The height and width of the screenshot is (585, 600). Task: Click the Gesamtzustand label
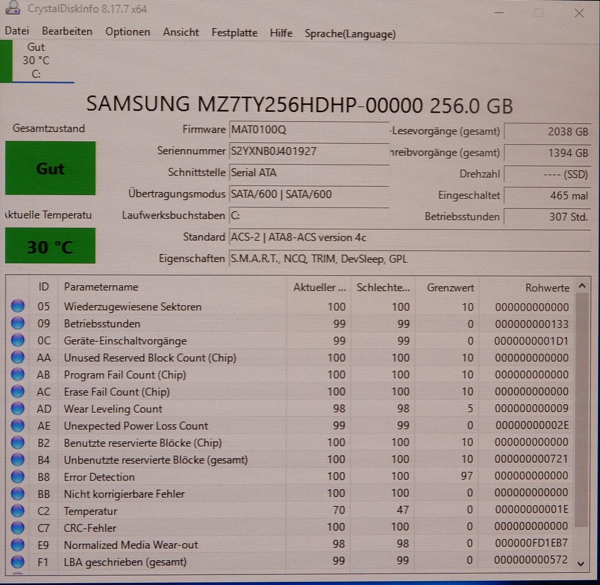49,128
